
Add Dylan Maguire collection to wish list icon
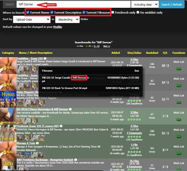(178, 103)
